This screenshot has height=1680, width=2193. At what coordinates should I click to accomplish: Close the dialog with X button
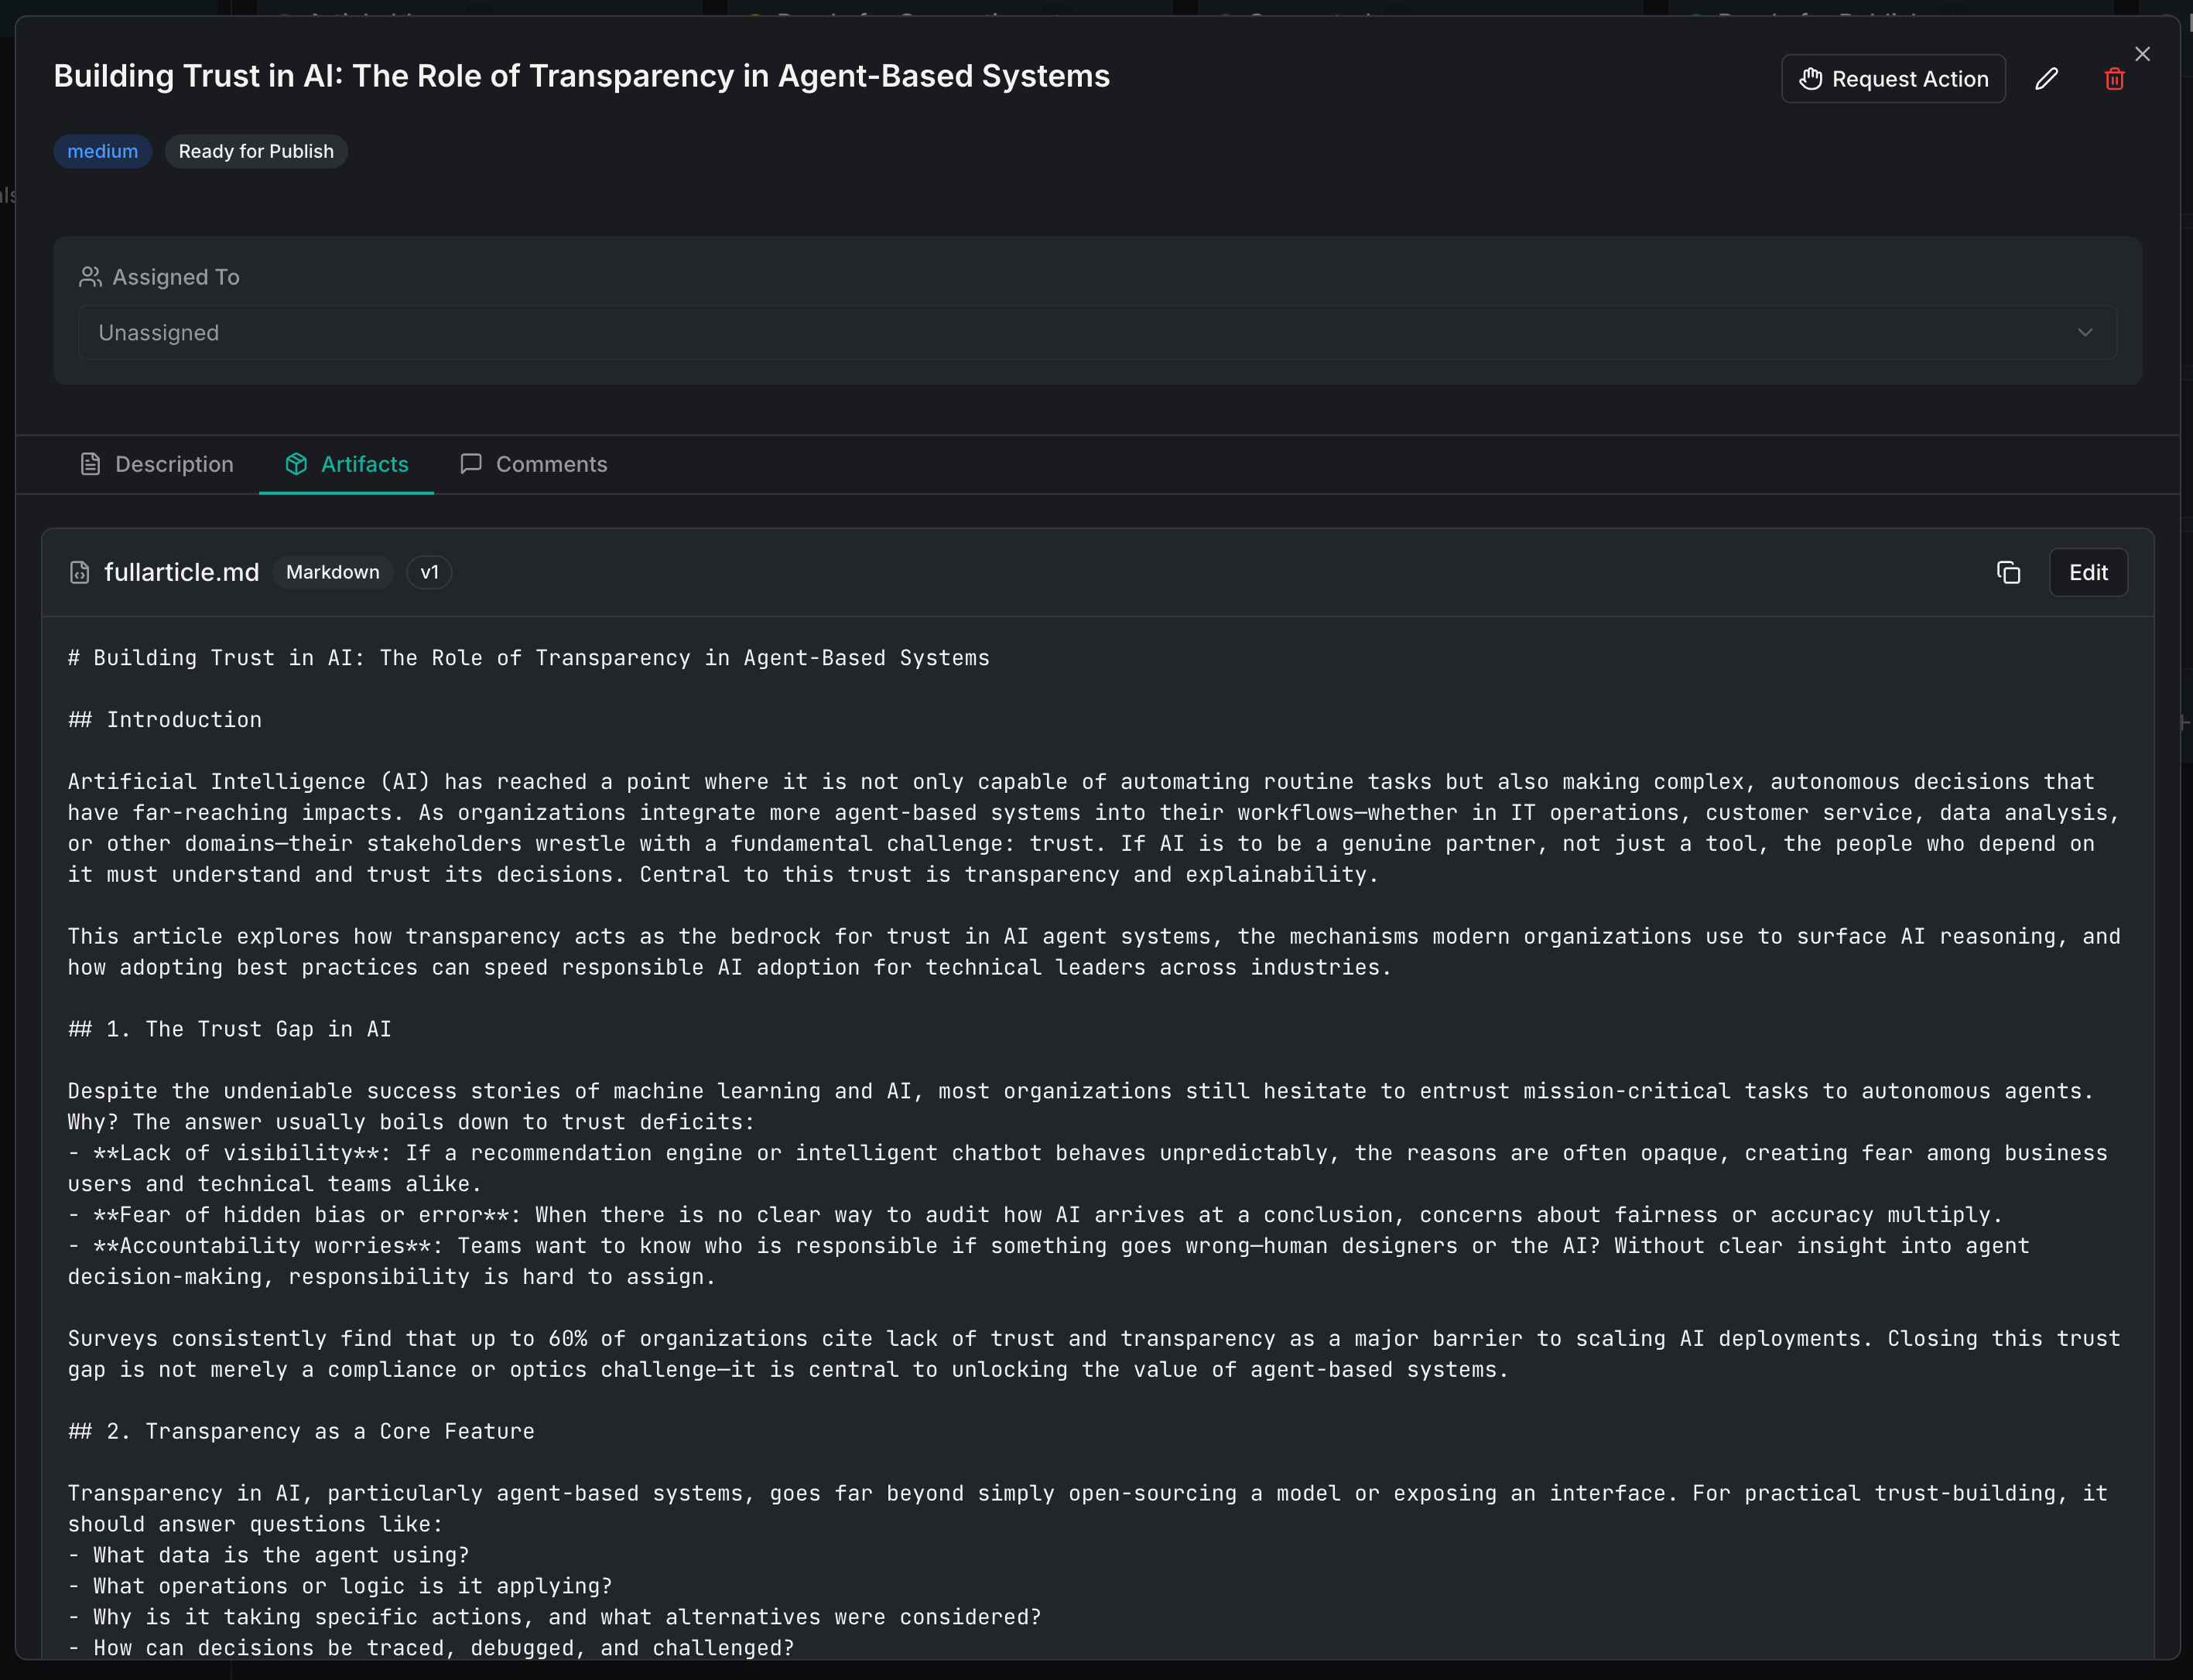tap(2142, 54)
